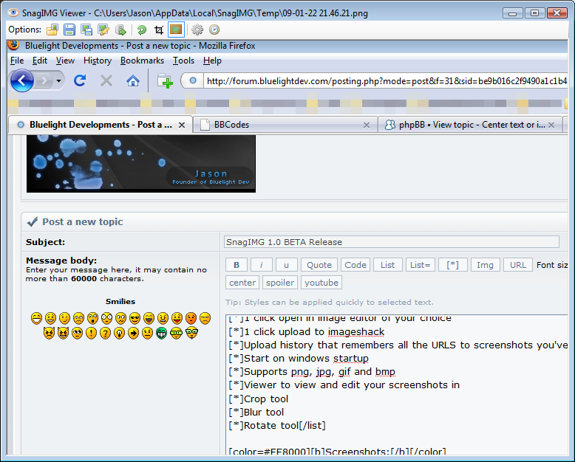Click Jason's signature banner image
The image size is (575, 462).
pyautogui.click(x=141, y=164)
